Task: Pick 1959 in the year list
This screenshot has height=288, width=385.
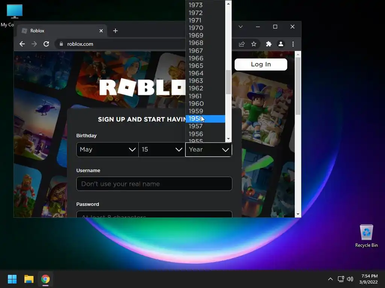Action: point(205,111)
